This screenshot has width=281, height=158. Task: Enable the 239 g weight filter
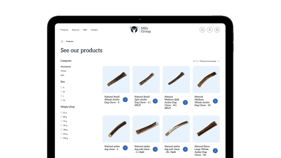[61, 138]
